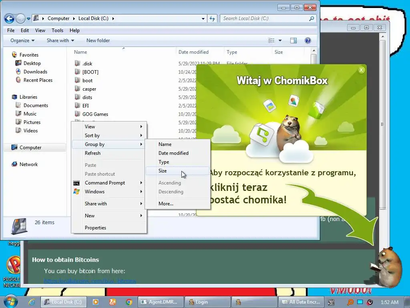
Task: Open the New submenu in context menu
Action: (x=109, y=215)
